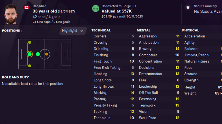
Task: Click the Technical attributes heading
Action: click(101, 30)
